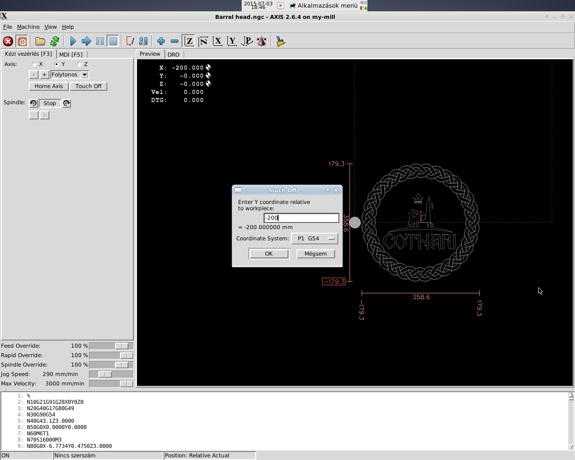
Task: Select G-code line N70S16000M3
Action: [44, 440]
